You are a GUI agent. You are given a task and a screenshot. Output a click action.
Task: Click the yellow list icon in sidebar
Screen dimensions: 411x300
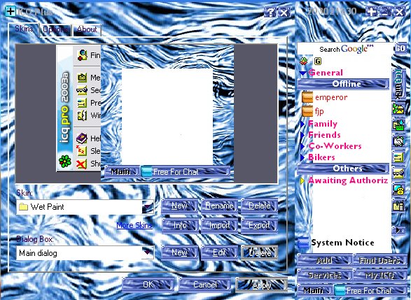[x=398, y=157]
